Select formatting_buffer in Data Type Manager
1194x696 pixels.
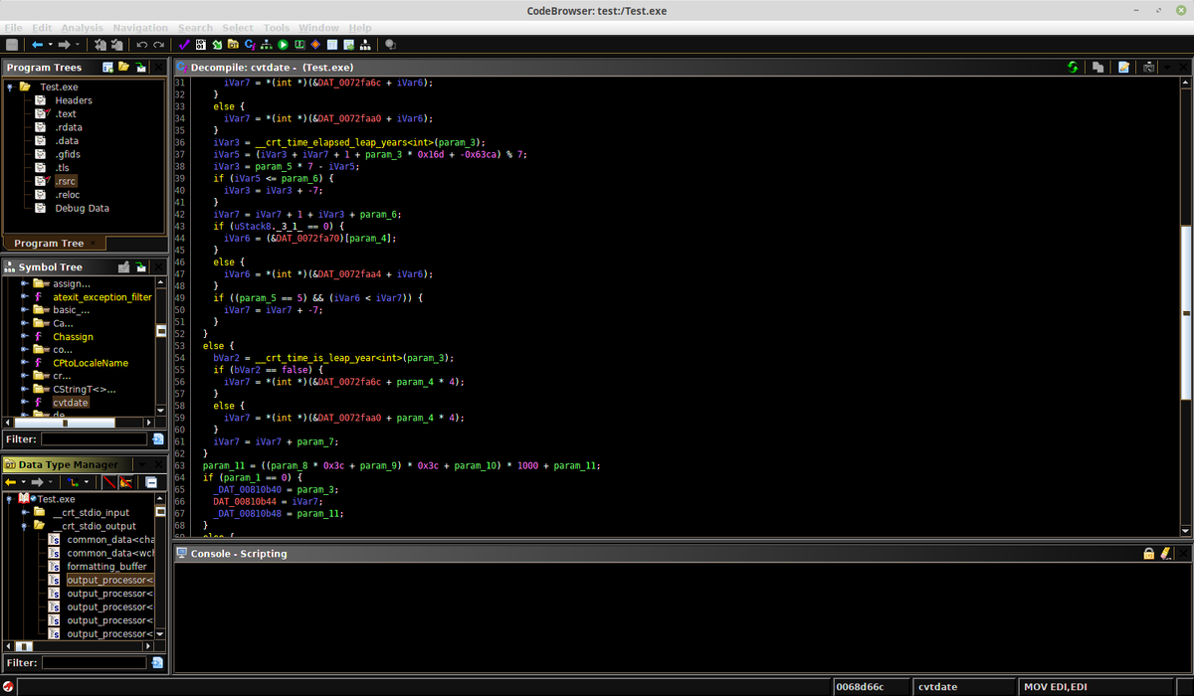(x=106, y=566)
